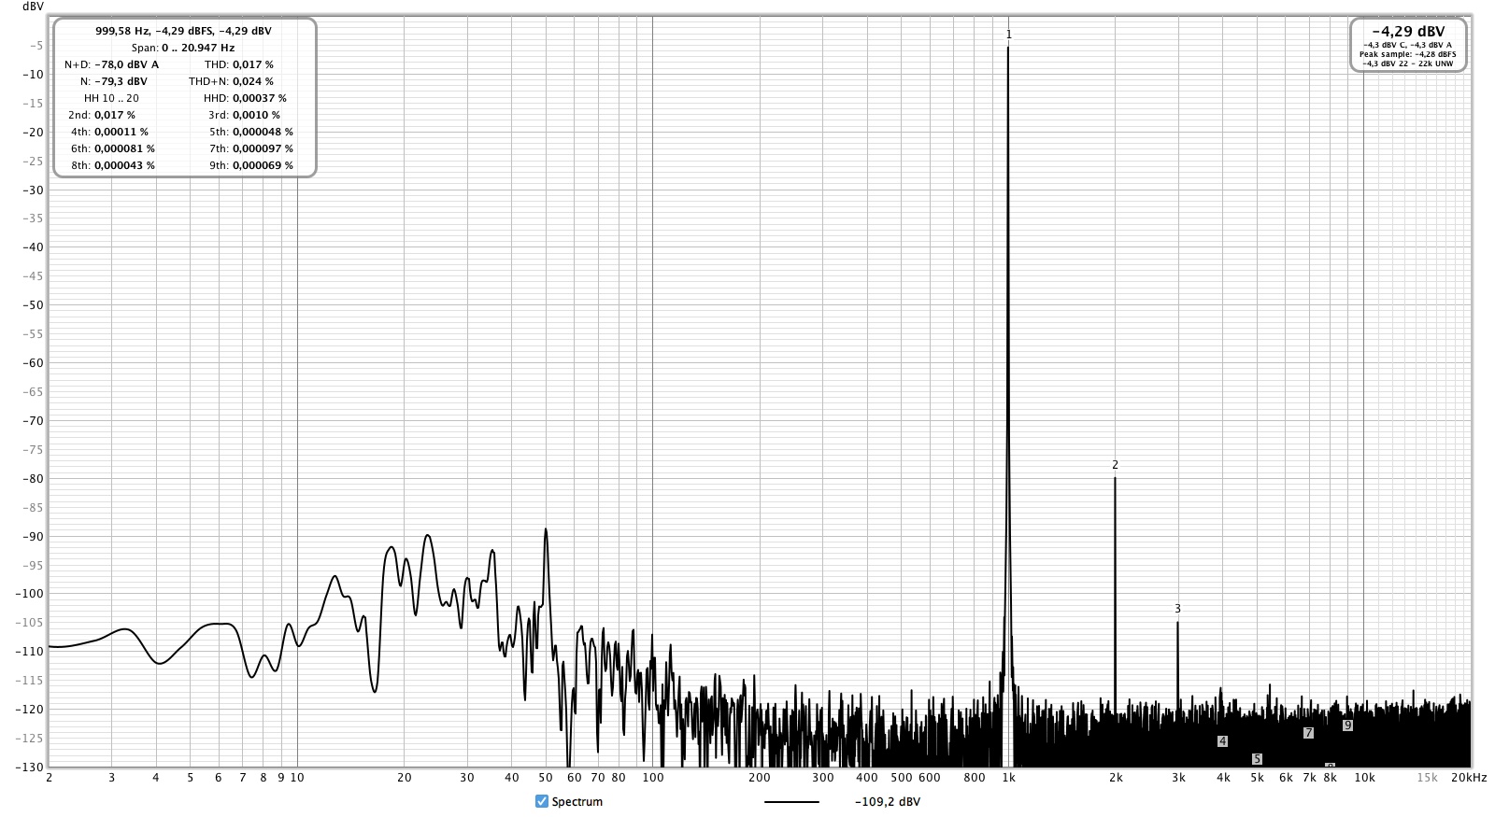Click the greyed 15k frequency axis label
Viewport: 1495px width, 817px height.
(1428, 778)
